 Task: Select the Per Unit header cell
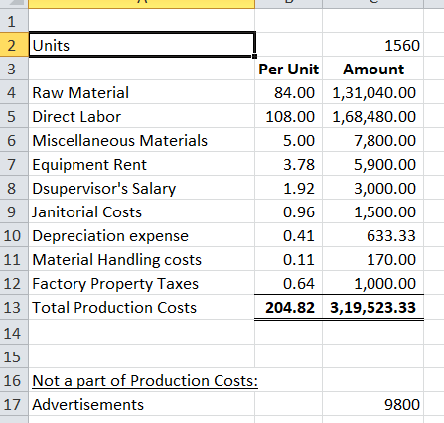288,69
